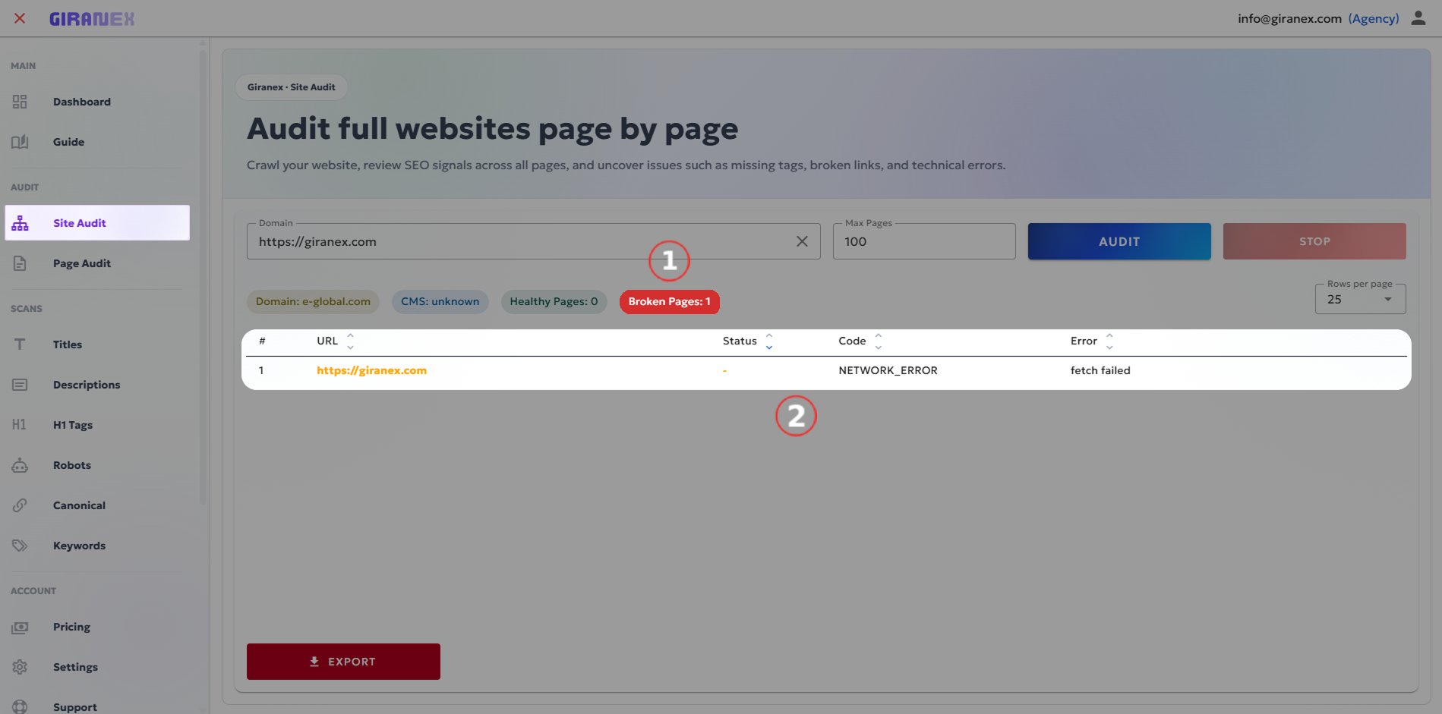The width and height of the screenshot is (1442, 714).
Task: Open Dashboard from the sidebar
Action: (97, 102)
